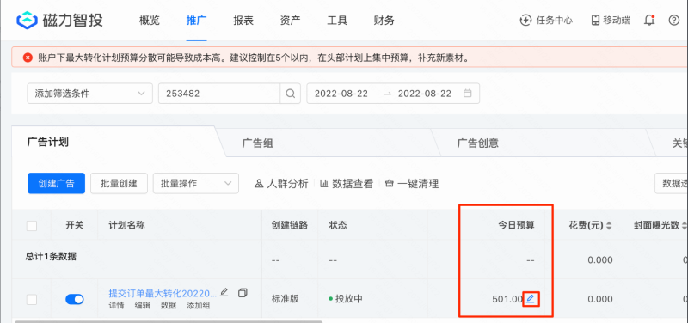The width and height of the screenshot is (688, 323).
Task: Click the start date 2022-08-22 field
Action: tap(341, 94)
